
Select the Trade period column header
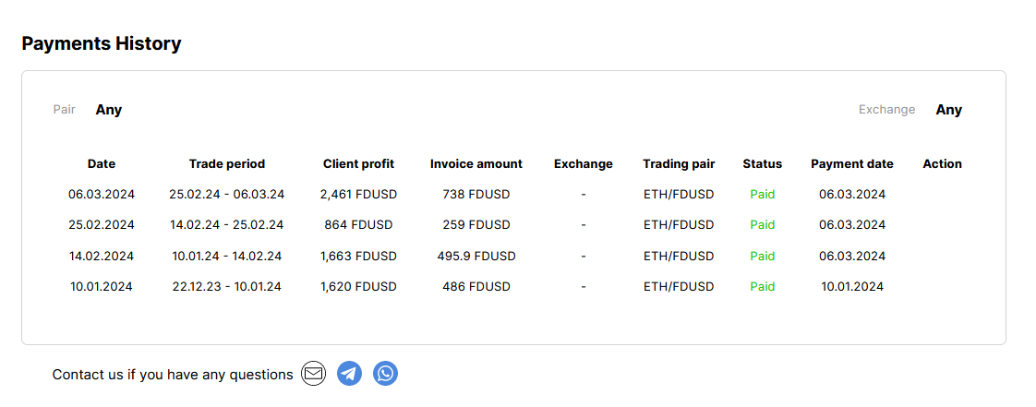(226, 164)
